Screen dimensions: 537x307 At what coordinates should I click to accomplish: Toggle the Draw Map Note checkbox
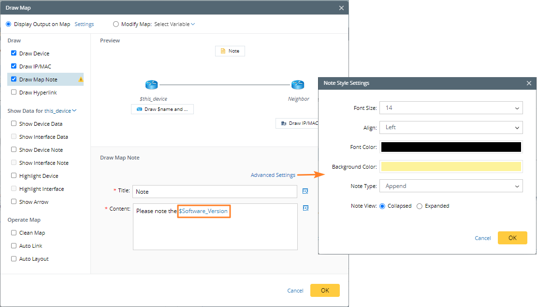click(14, 79)
